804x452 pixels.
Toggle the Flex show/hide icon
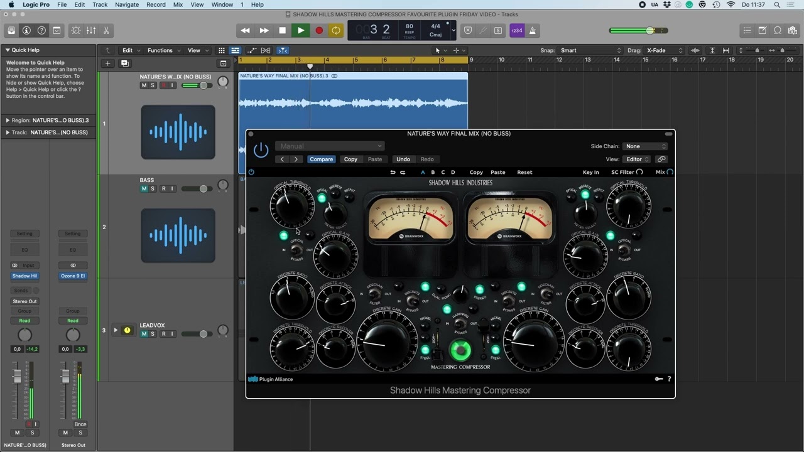tap(266, 50)
